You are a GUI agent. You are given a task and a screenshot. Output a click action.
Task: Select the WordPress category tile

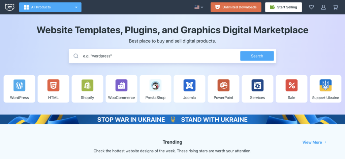pyautogui.click(x=19, y=89)
